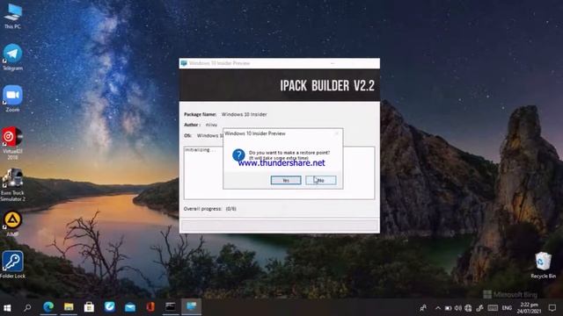Open the Folder Lock shortcut
Image resolution: width=563 pixels, height=316 pixels.
tap(12, 265)
